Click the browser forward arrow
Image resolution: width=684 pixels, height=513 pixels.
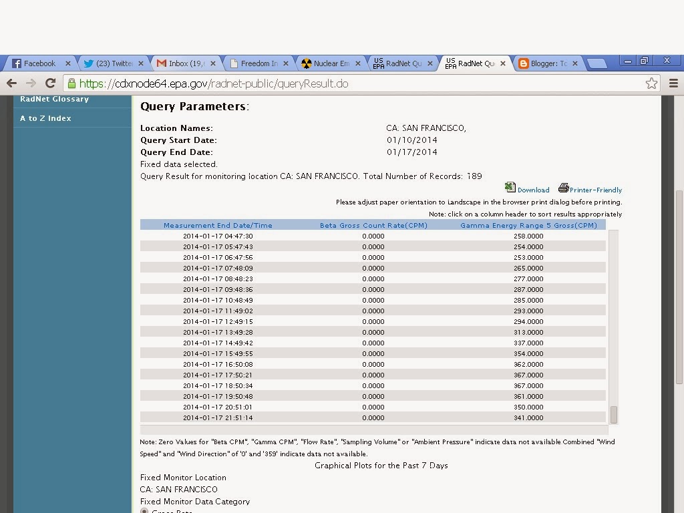(x=31, y=83)
